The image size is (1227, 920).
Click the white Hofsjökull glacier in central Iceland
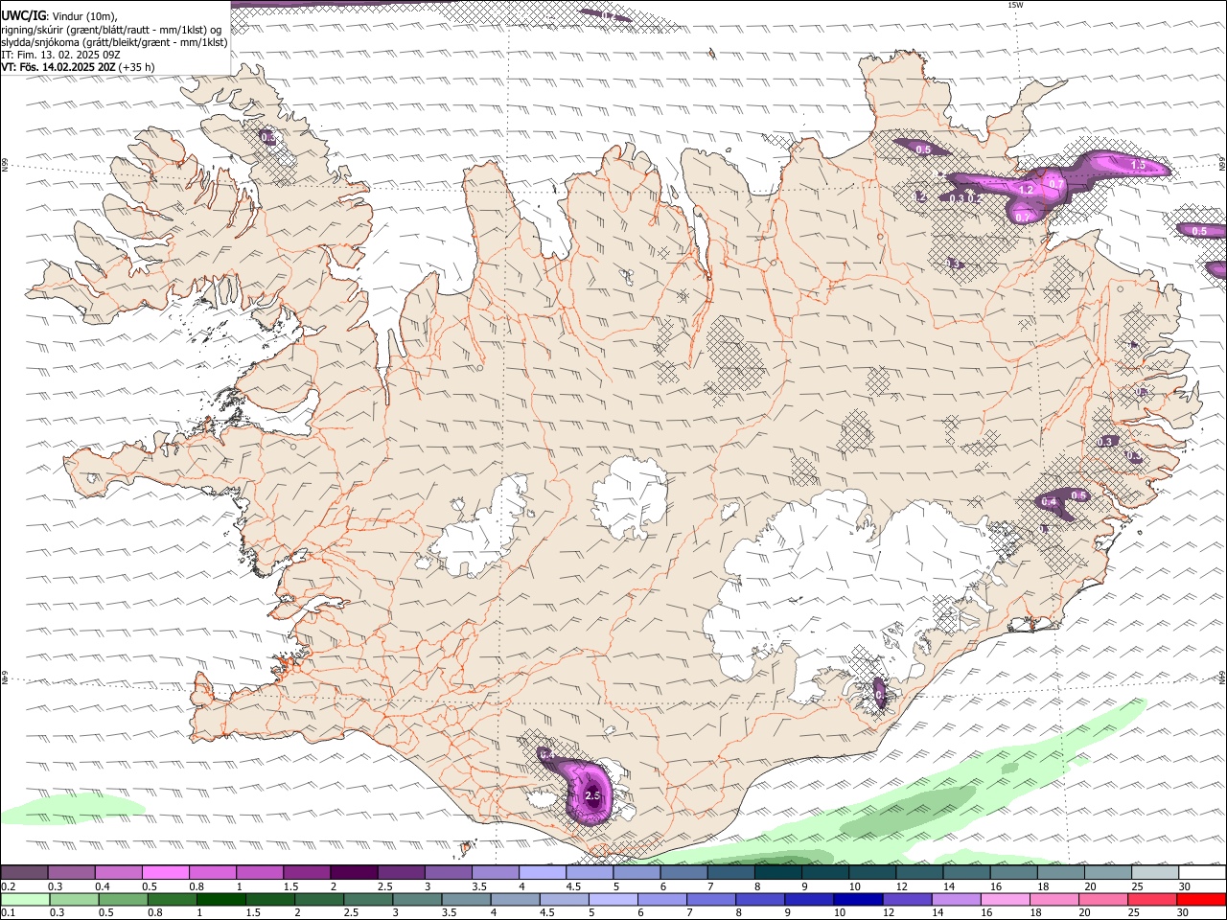pos(630,497)
